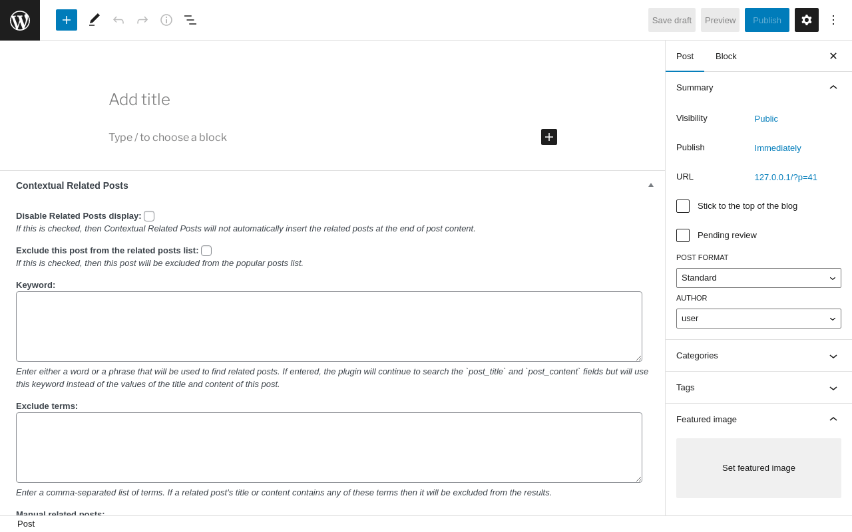Click the Redo arrow icon
The width and height of the screenshot is (852, 532).
point(142,20)
